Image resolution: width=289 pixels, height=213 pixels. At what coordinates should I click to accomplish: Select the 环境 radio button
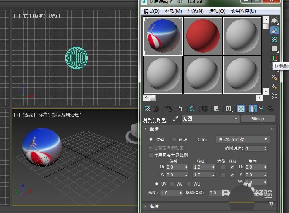click(x=174, y=139)
